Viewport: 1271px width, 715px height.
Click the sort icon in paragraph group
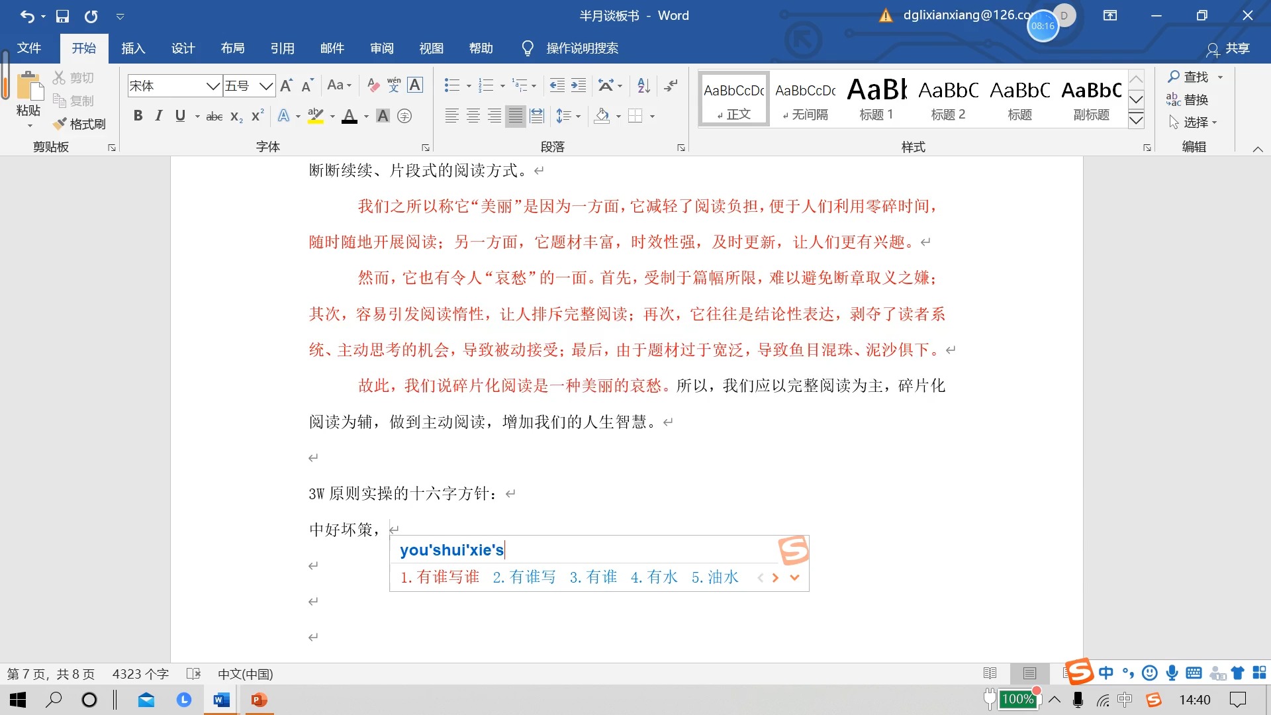click(x=643, y=85)
